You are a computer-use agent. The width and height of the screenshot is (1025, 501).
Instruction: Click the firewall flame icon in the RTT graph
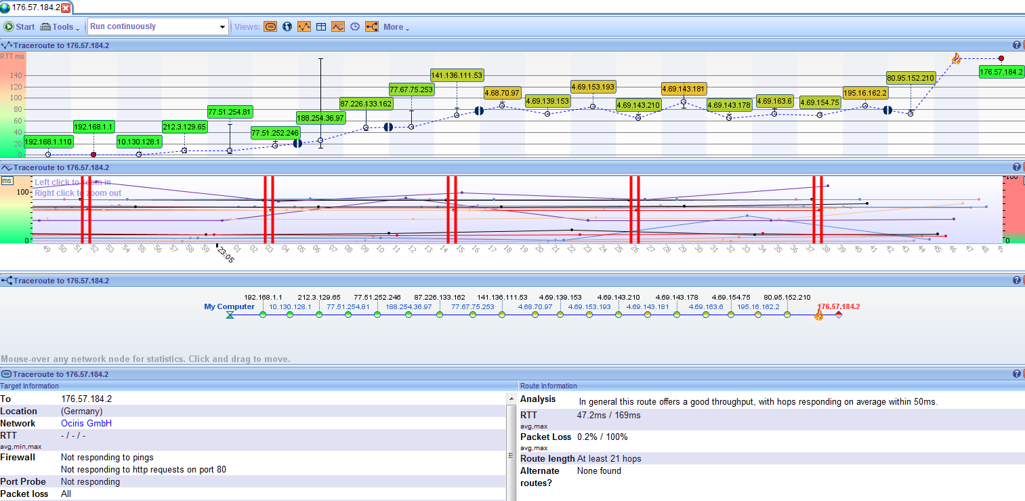pos(956,59)
